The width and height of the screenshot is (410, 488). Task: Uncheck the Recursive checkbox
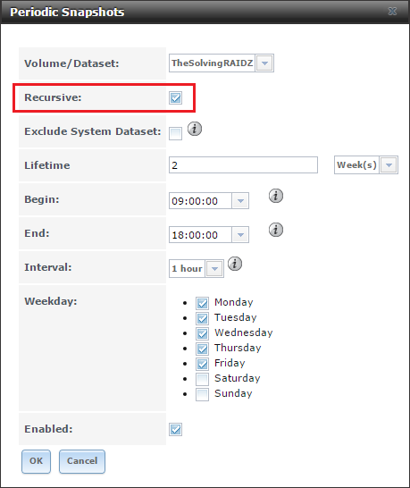tap(175, 97)
